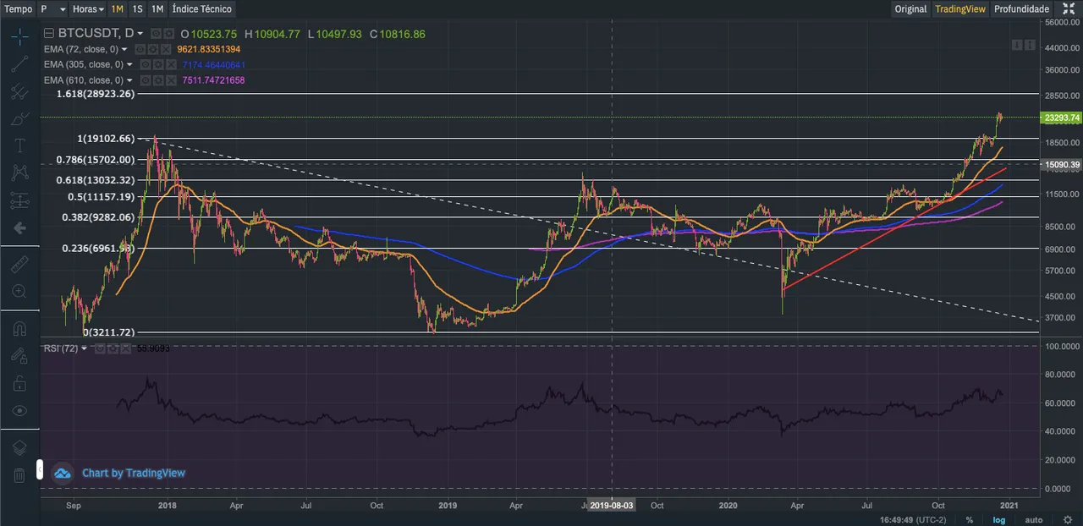Viewport: 1083px width, 526px height.
Task: Toggle EMA 72 visibility eye
Action: click(140, 50)
